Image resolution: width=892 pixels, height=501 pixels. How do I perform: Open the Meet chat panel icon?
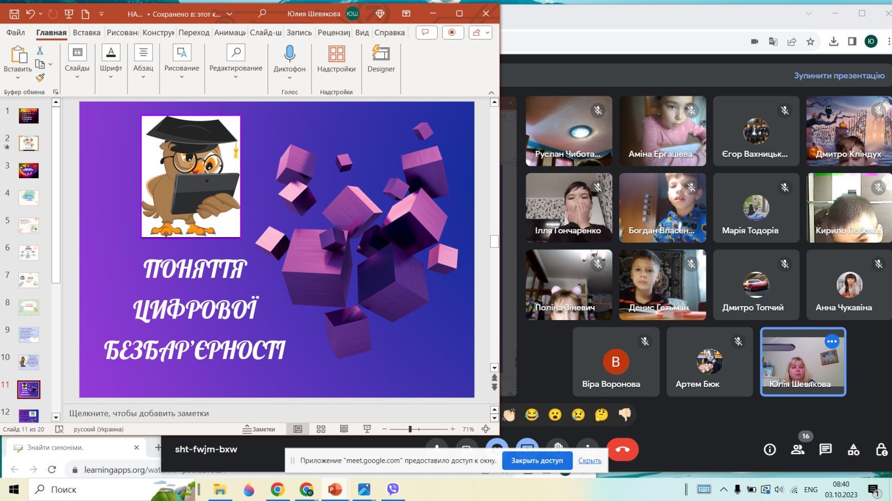826,449
